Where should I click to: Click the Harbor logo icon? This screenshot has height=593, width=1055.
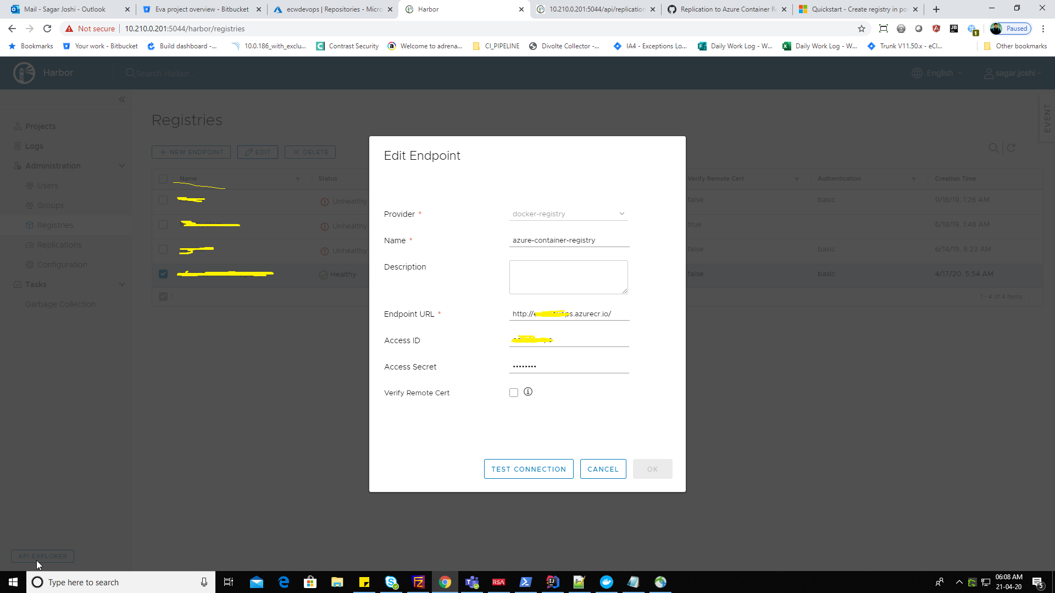24,73
